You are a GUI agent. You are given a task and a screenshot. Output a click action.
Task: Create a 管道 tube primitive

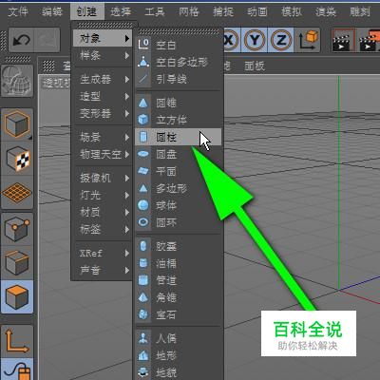coord(178,280)
